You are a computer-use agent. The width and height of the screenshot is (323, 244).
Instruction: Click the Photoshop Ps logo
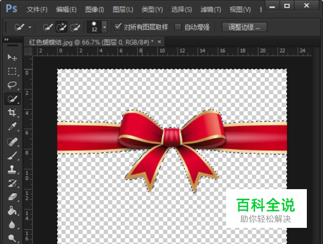tap(12, 9)
